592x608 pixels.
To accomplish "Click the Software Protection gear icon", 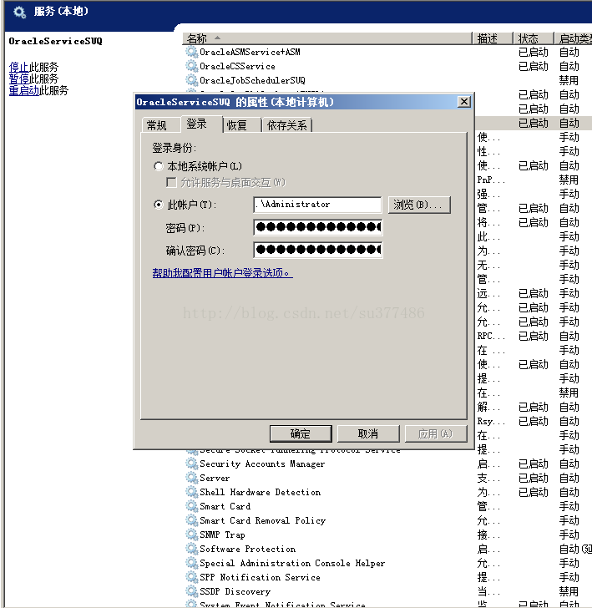I will point(191,549).
